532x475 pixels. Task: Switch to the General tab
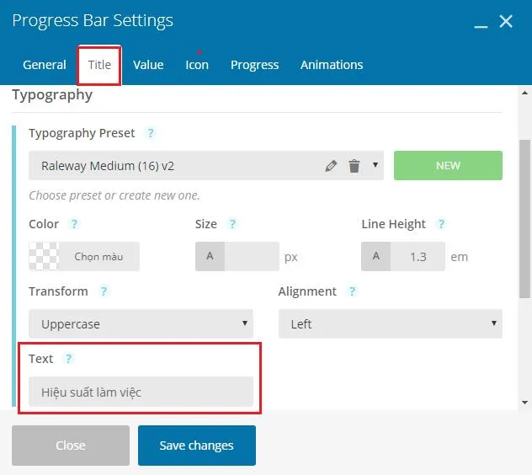coord(45,65)
